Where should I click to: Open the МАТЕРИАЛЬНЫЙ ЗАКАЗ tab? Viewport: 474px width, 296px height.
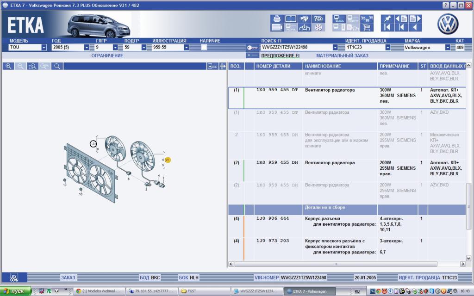(x=342, y=55)
